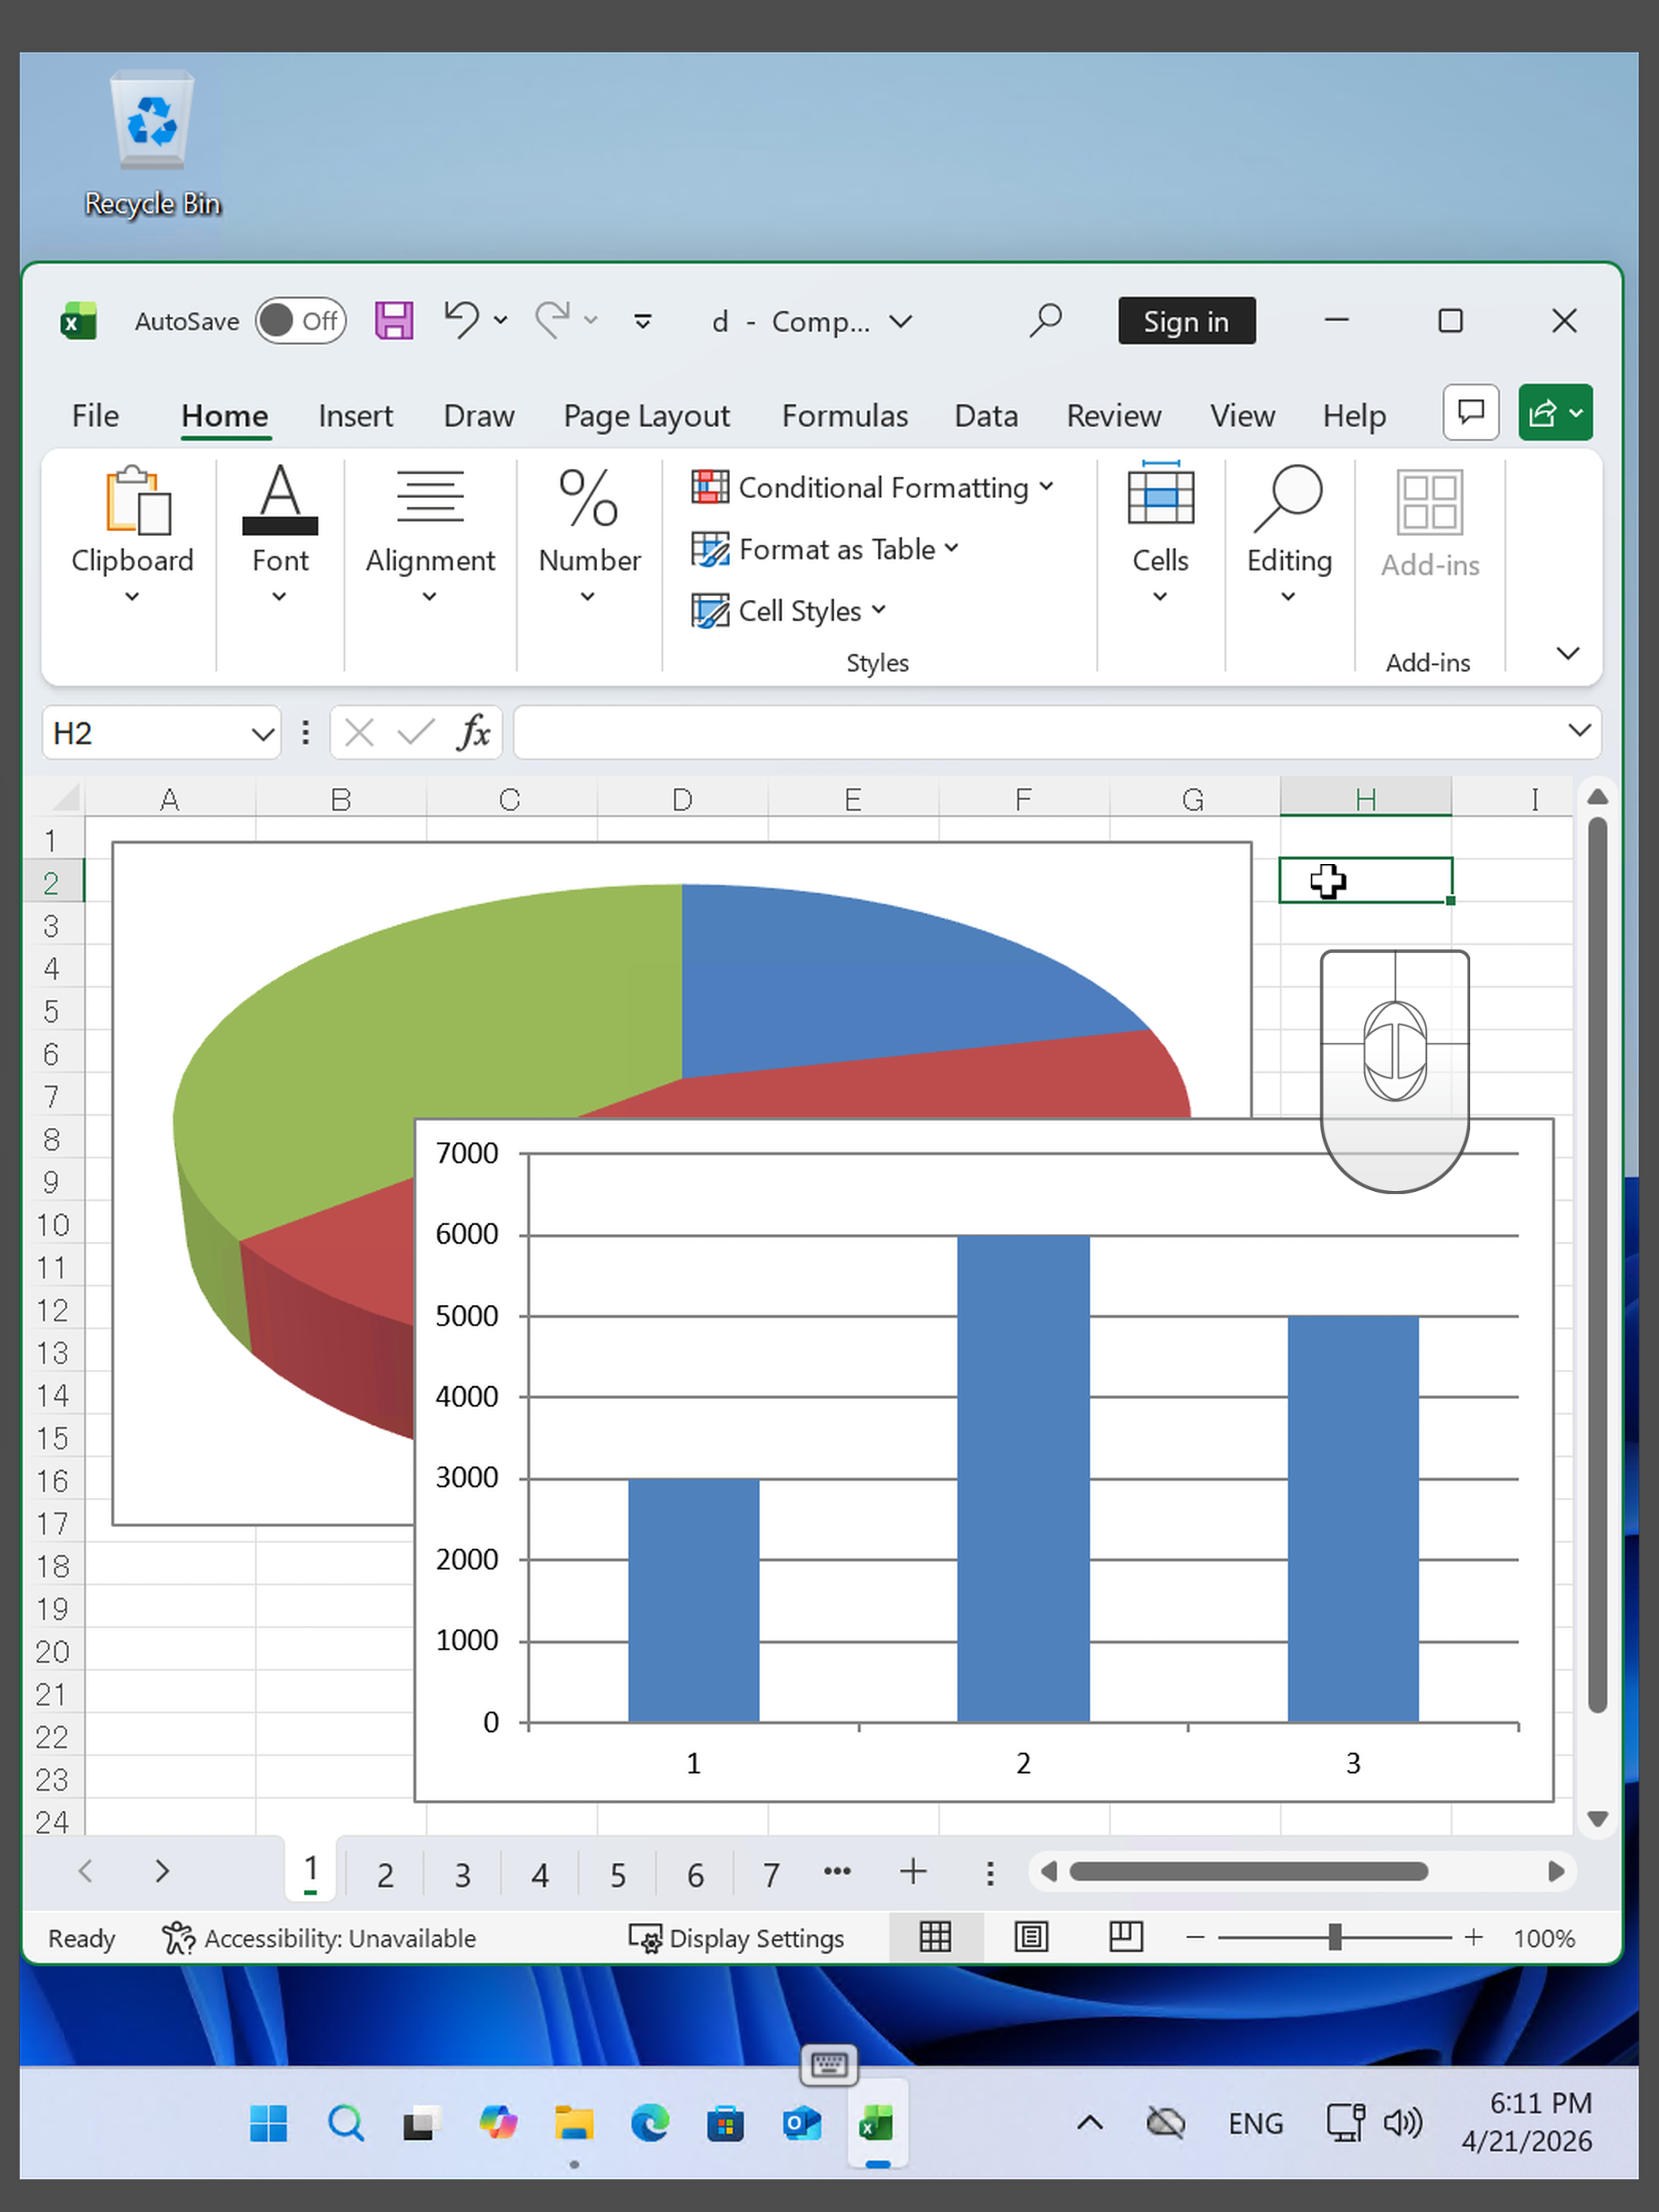Open the File menu

95,416
